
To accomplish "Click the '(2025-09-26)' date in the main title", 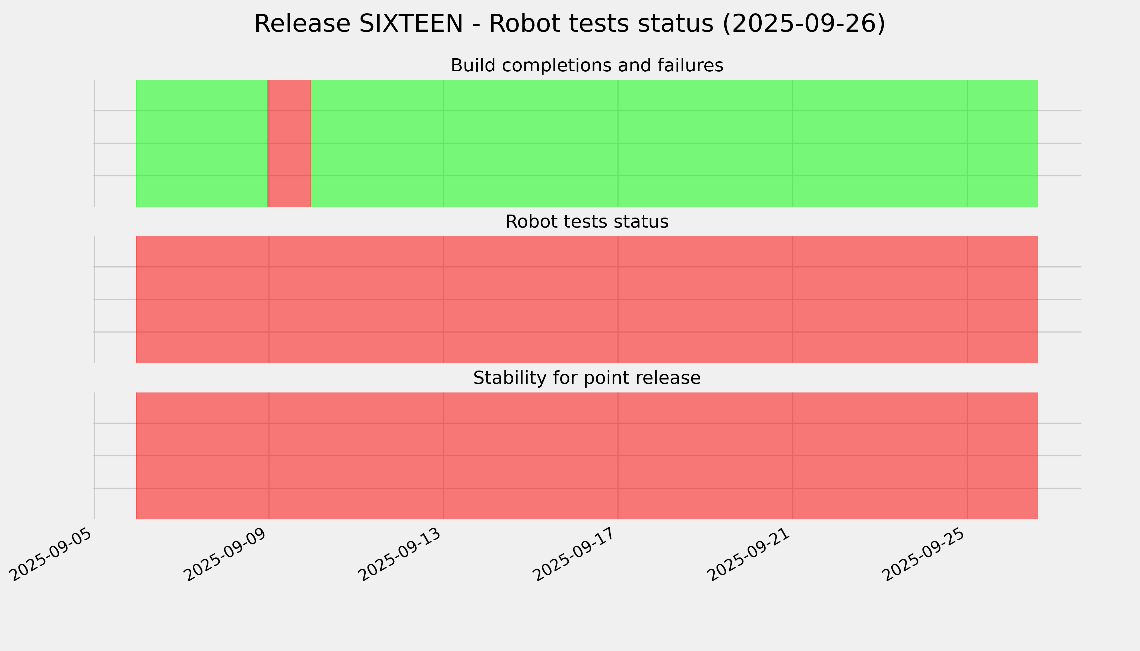I will [x=803, y=24].
